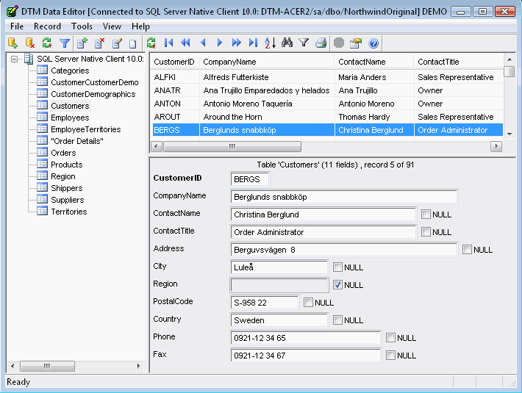
Task: Uncheck the Region NULL checkbox
Action: pos(337,284)
